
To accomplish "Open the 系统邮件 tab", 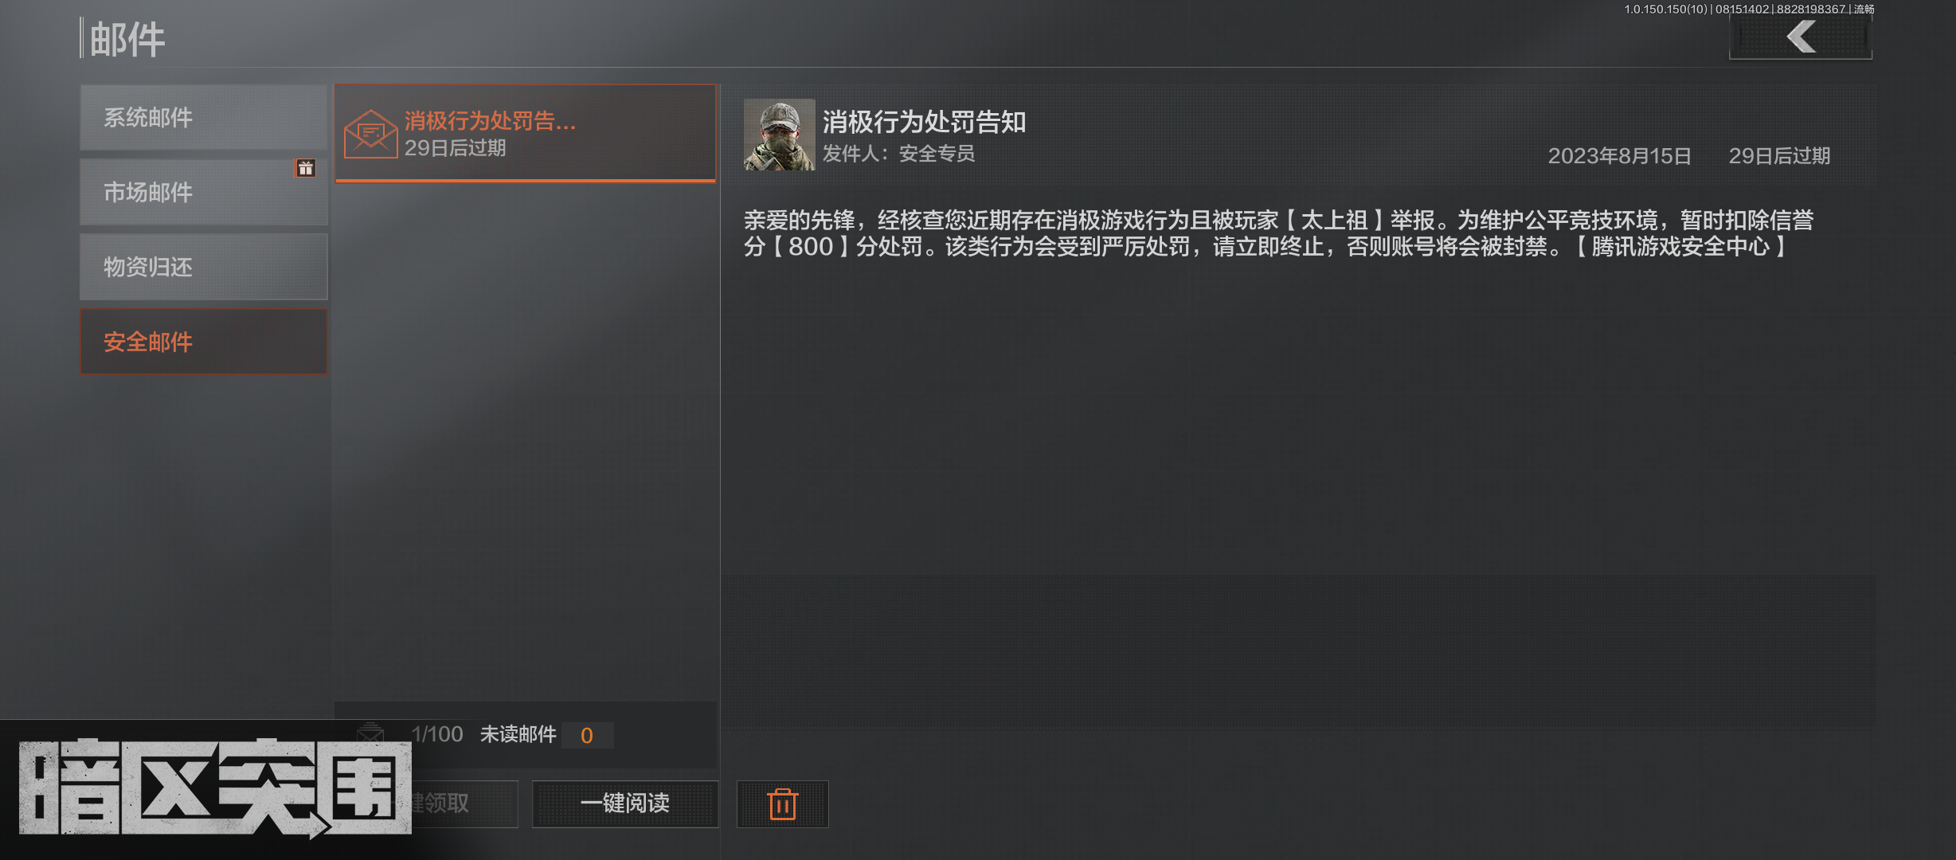I will pyautogui.click(x=204, y=117).
